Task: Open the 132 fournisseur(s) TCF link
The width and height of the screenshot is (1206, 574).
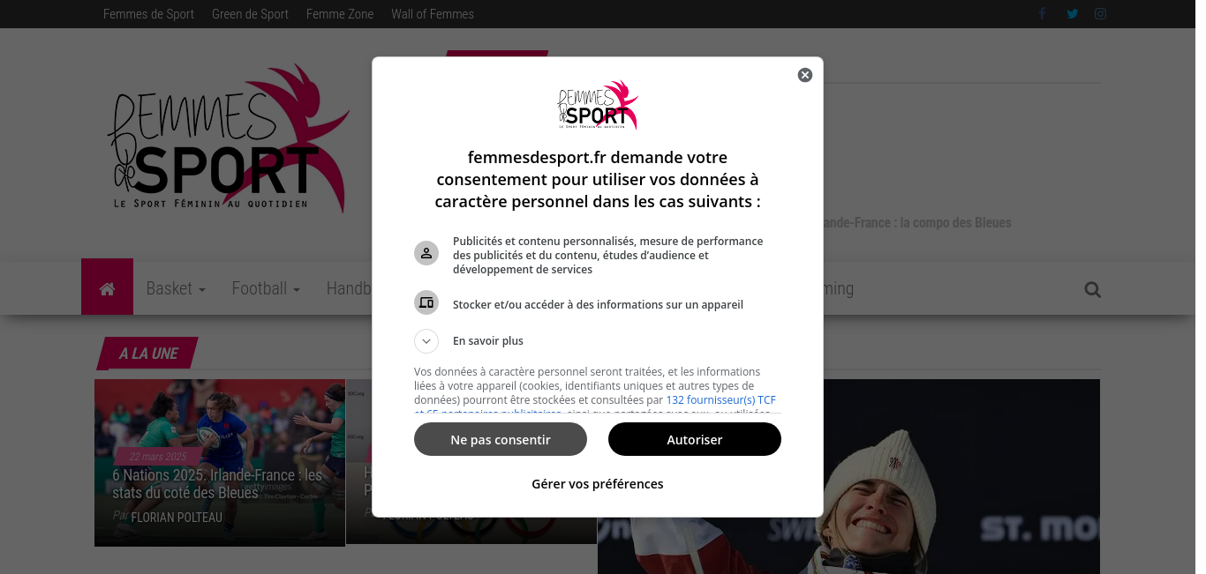Action: [721, 400]
